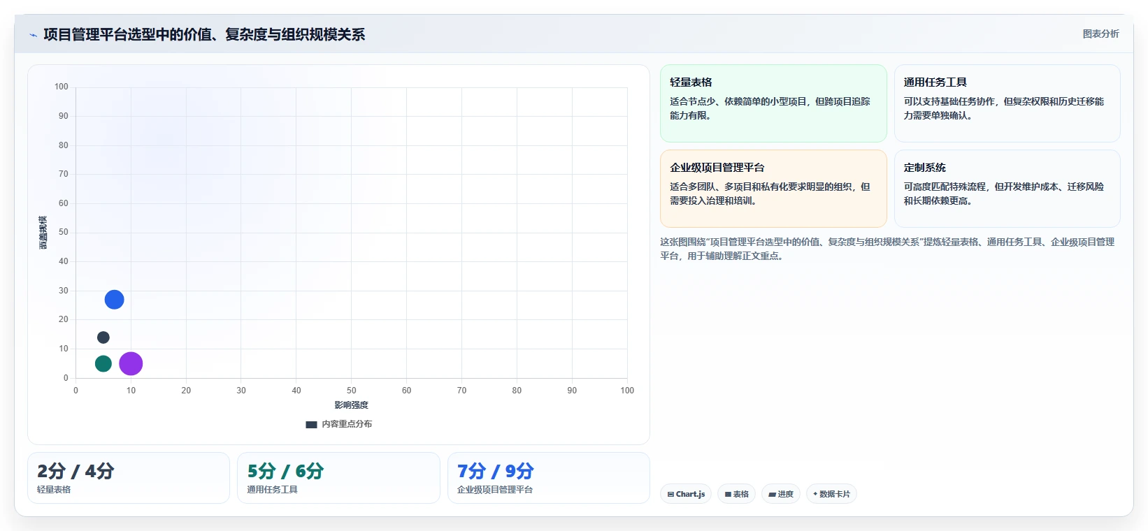
Task: Open the 图表分析 label at top right
Action: [x=1100, y=34]
